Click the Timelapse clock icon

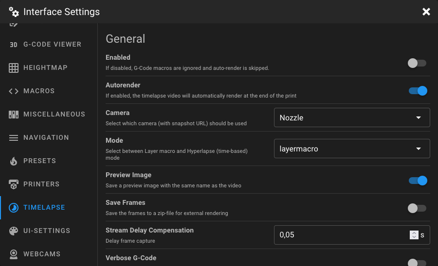coord(14,207)
